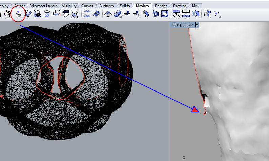The height and width of the screenshot is (161, 269).
Task: Click the explode mesh triangles icon
Action: point(216,14)
